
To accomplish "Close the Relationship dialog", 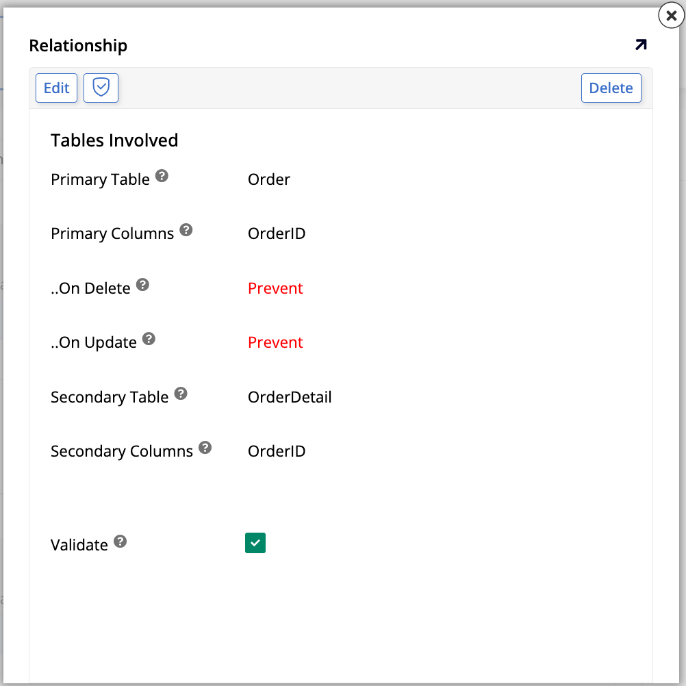I will pyautogui.click(x=670, y=16).
